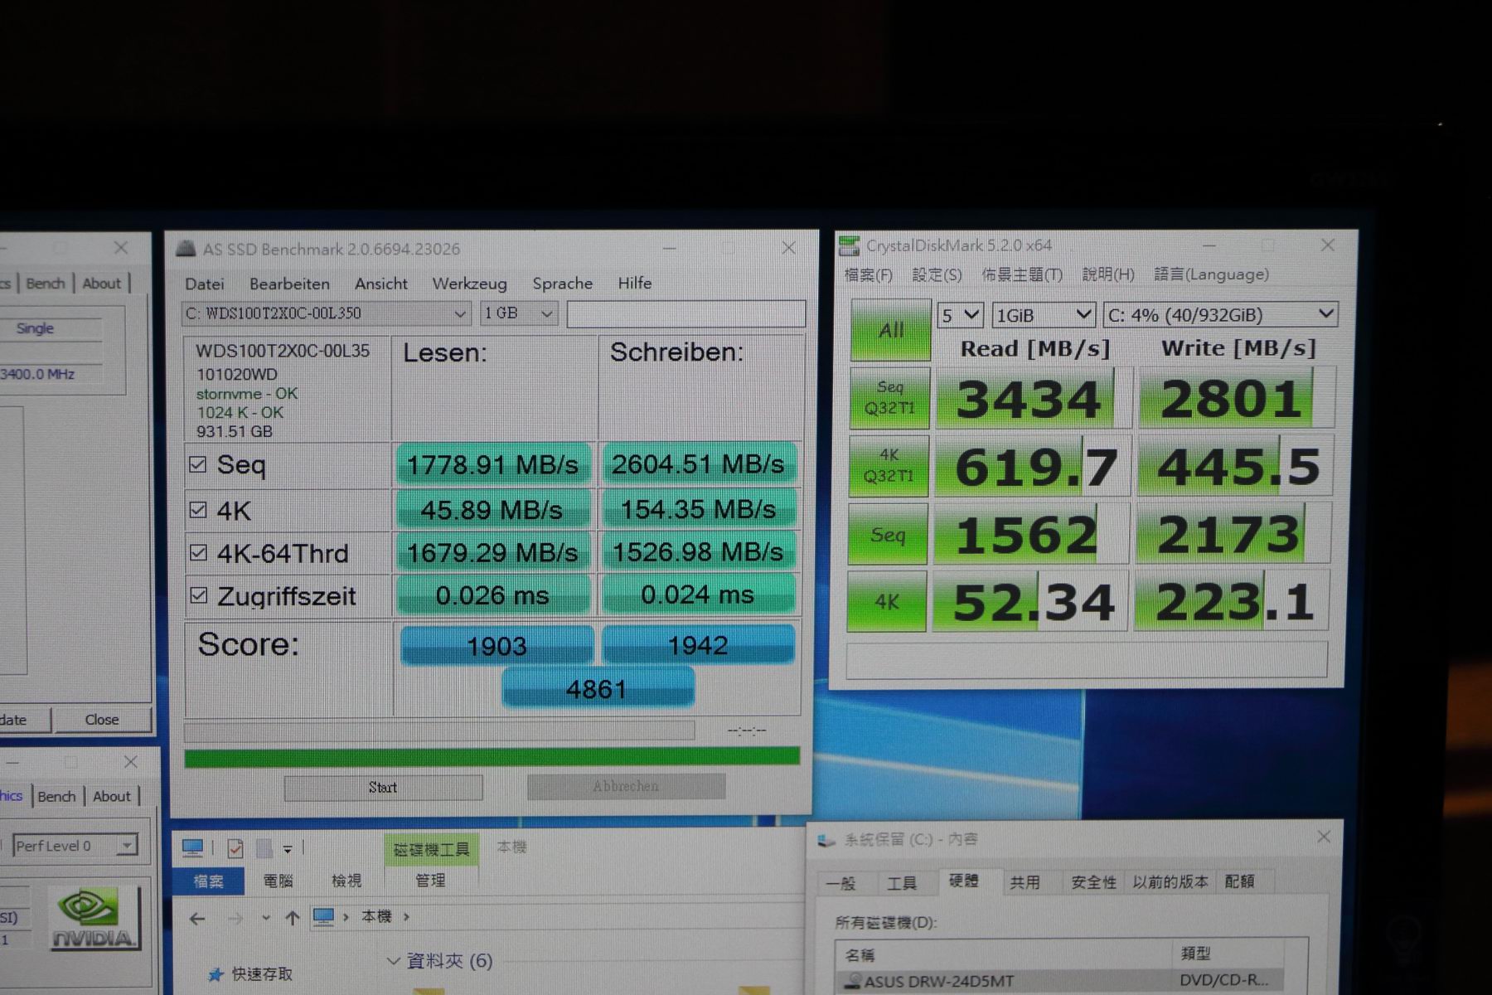The image size is (1492, 995).
Task: Open the 檔案(F) menu in CrystalDiskMark
Action: tap(869, 274)
